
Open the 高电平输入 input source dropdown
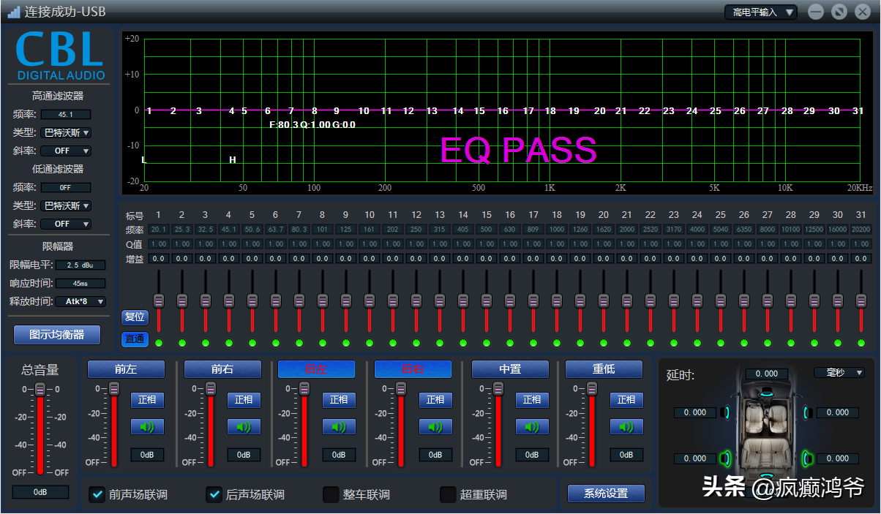[761, 12]
